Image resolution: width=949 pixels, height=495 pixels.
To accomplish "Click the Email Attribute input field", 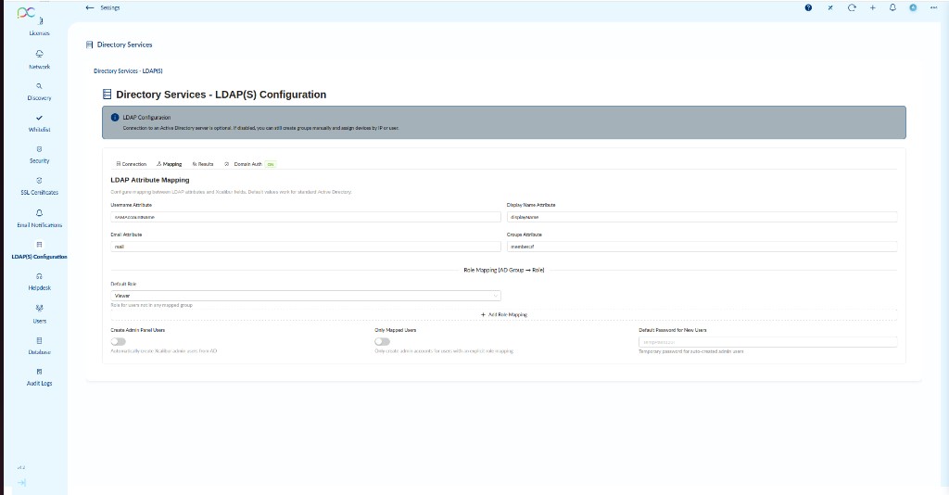I will pyautogui.click(x=306, y=247).
